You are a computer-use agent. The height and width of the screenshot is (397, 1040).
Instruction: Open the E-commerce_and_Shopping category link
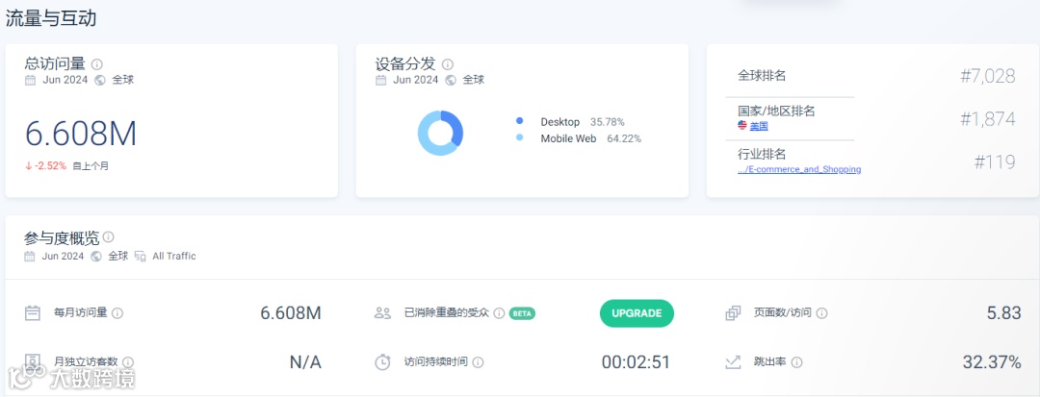click(x=799, y=169)
